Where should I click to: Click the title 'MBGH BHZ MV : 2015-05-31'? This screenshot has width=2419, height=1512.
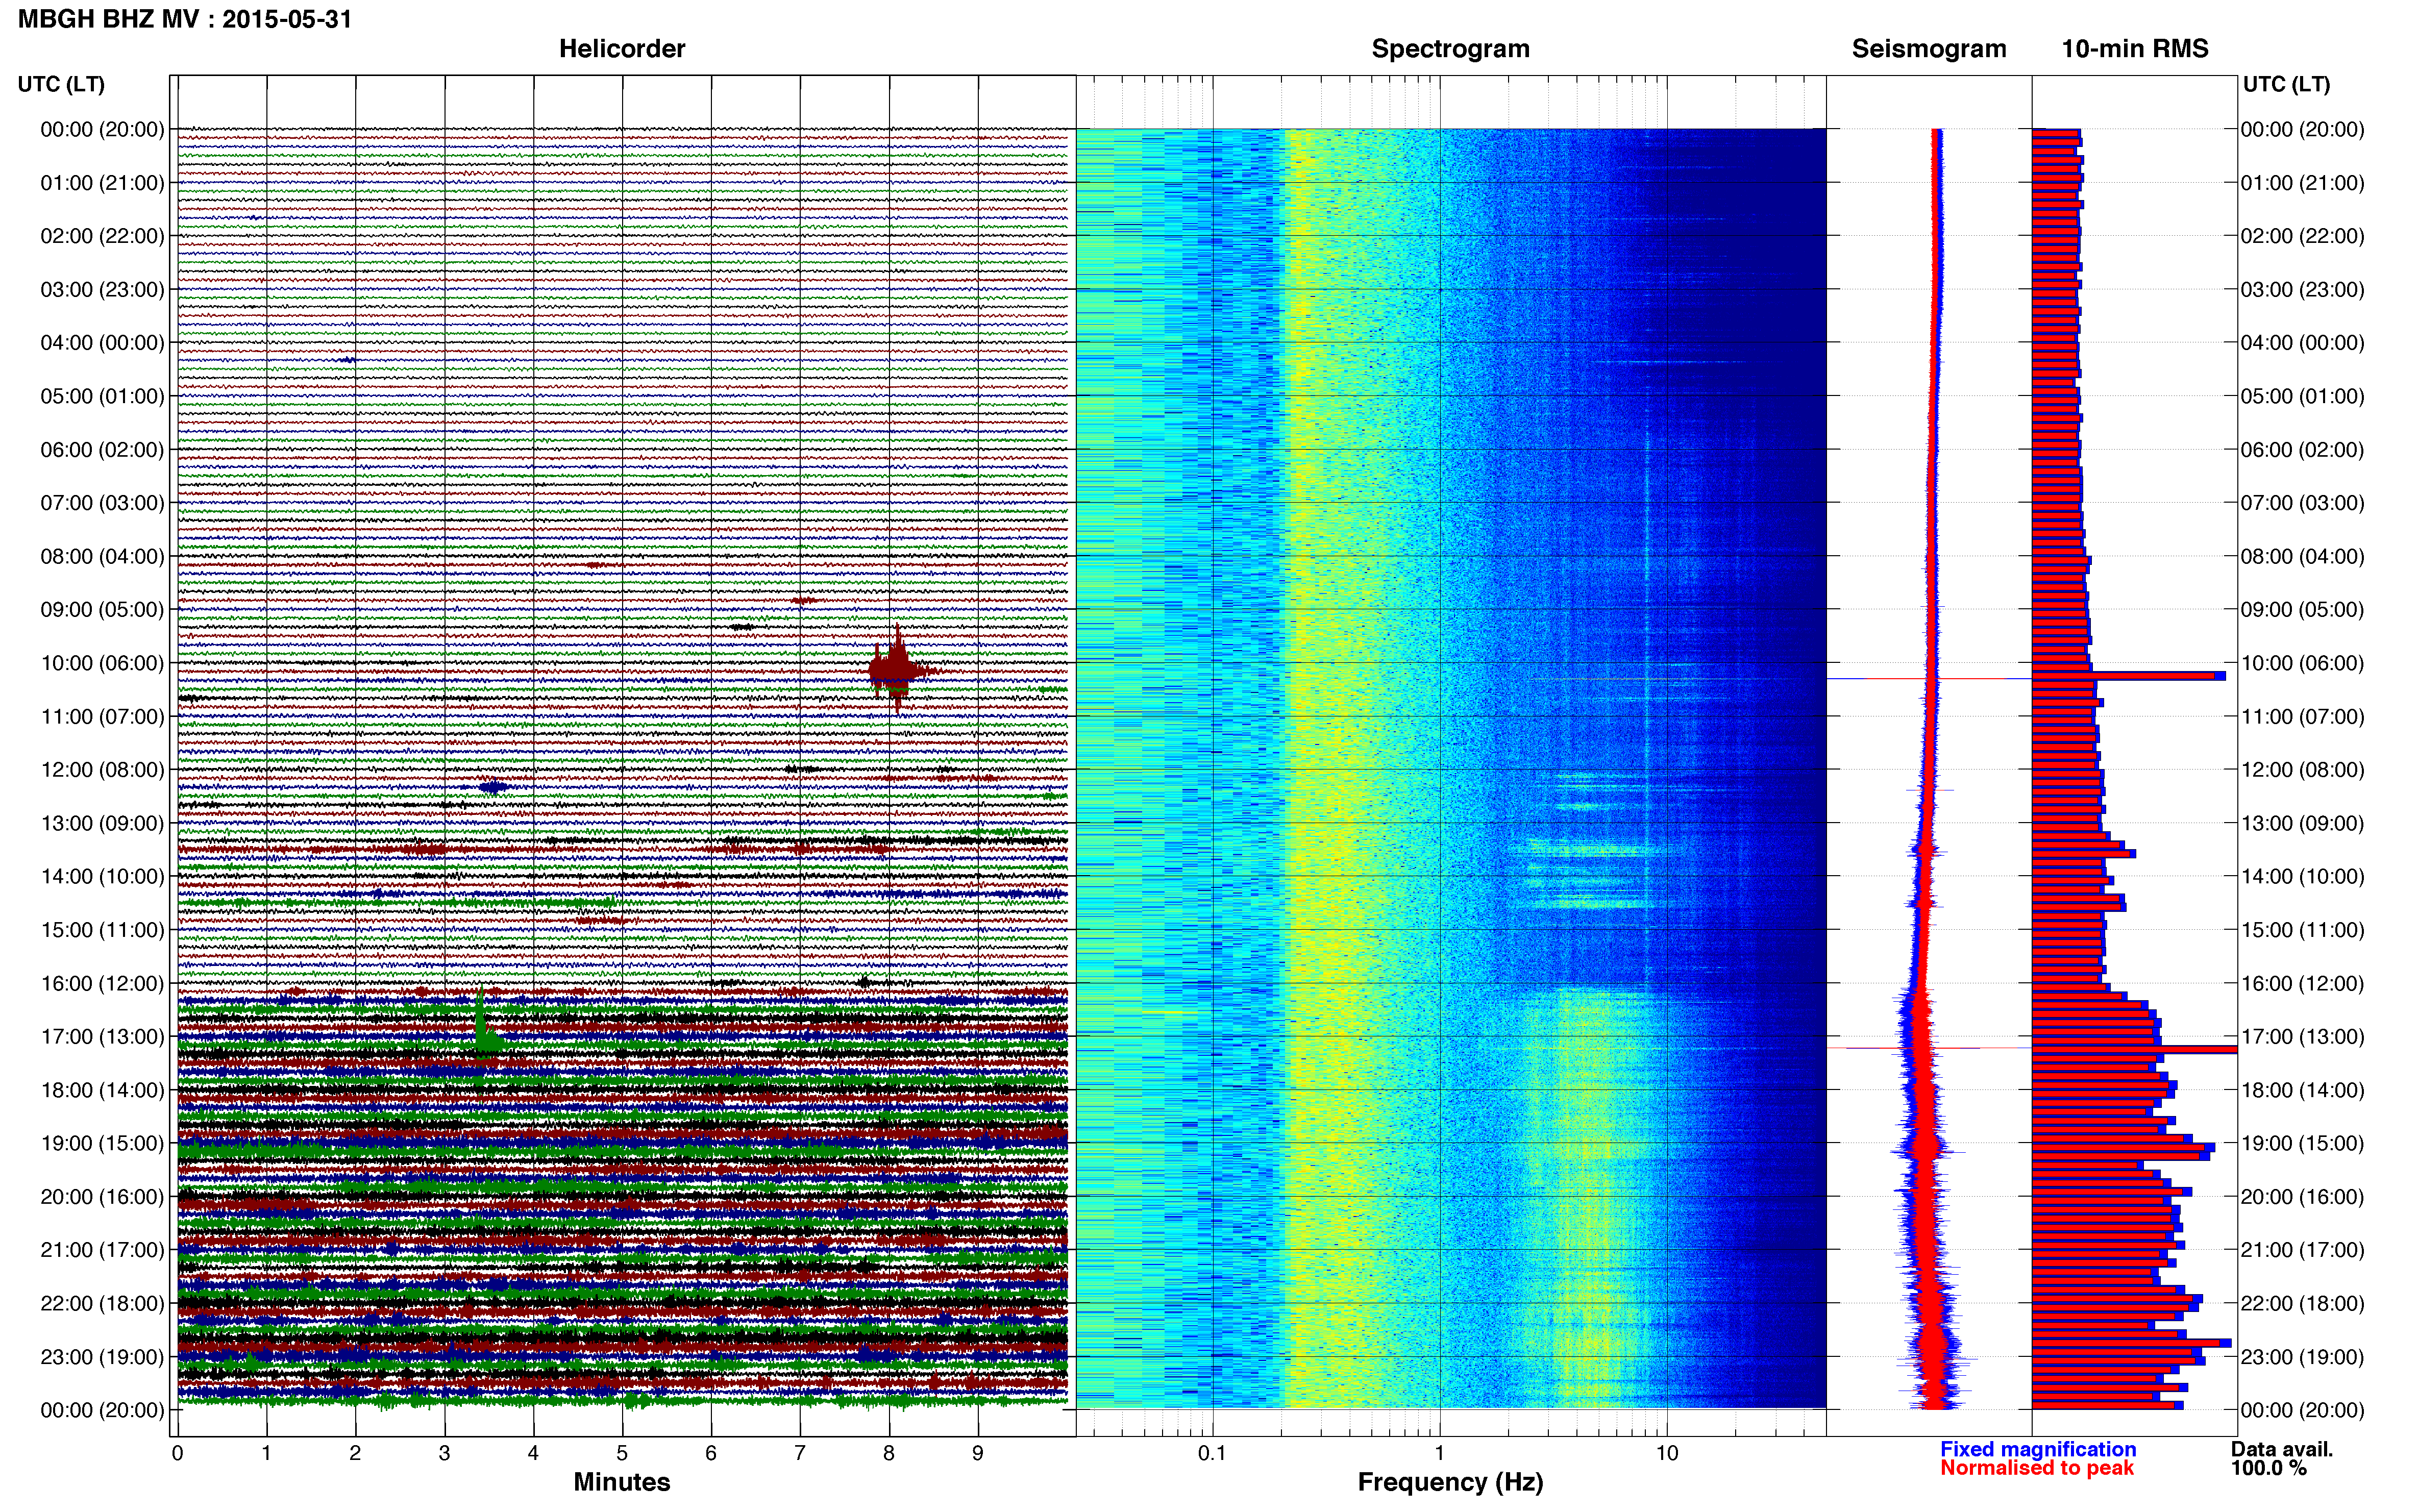pyautogui.click(x=185, y=19)
